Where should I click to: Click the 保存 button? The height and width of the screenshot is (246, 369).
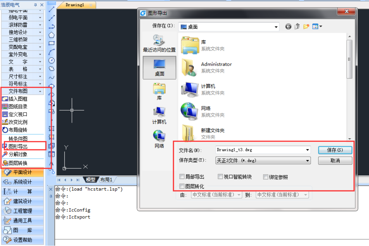click(335, 150)
